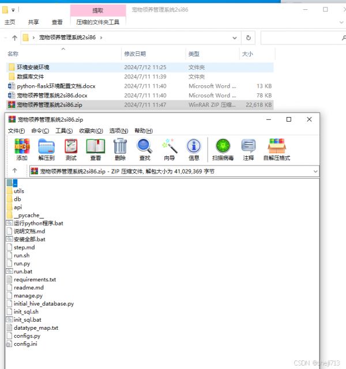Viewport: 346px width, 369px height.
Task: Open the quick access toolbar dropdown arrow
Action: tap(13, 10)
